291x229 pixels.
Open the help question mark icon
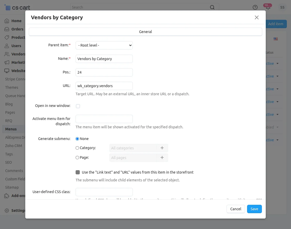click(255, 7)
